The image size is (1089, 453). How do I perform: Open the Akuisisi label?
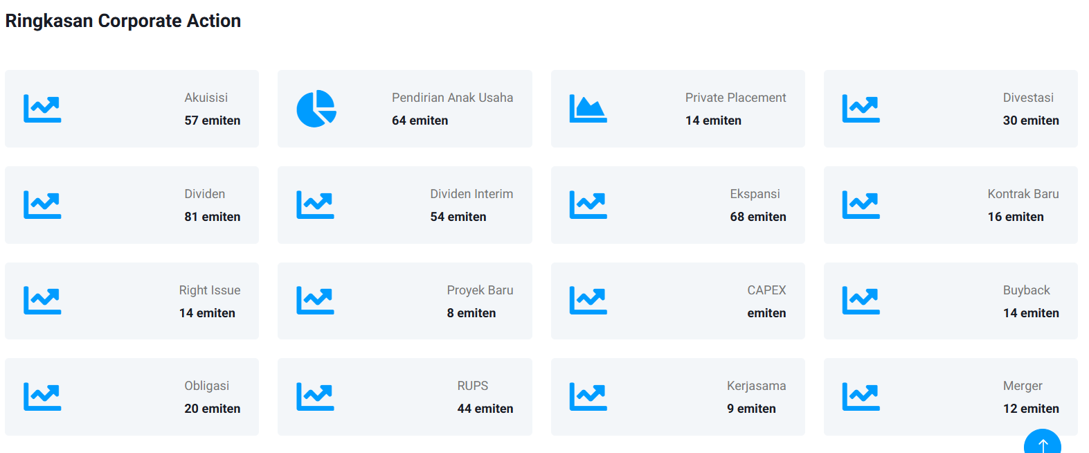click(x=206, y=98)
